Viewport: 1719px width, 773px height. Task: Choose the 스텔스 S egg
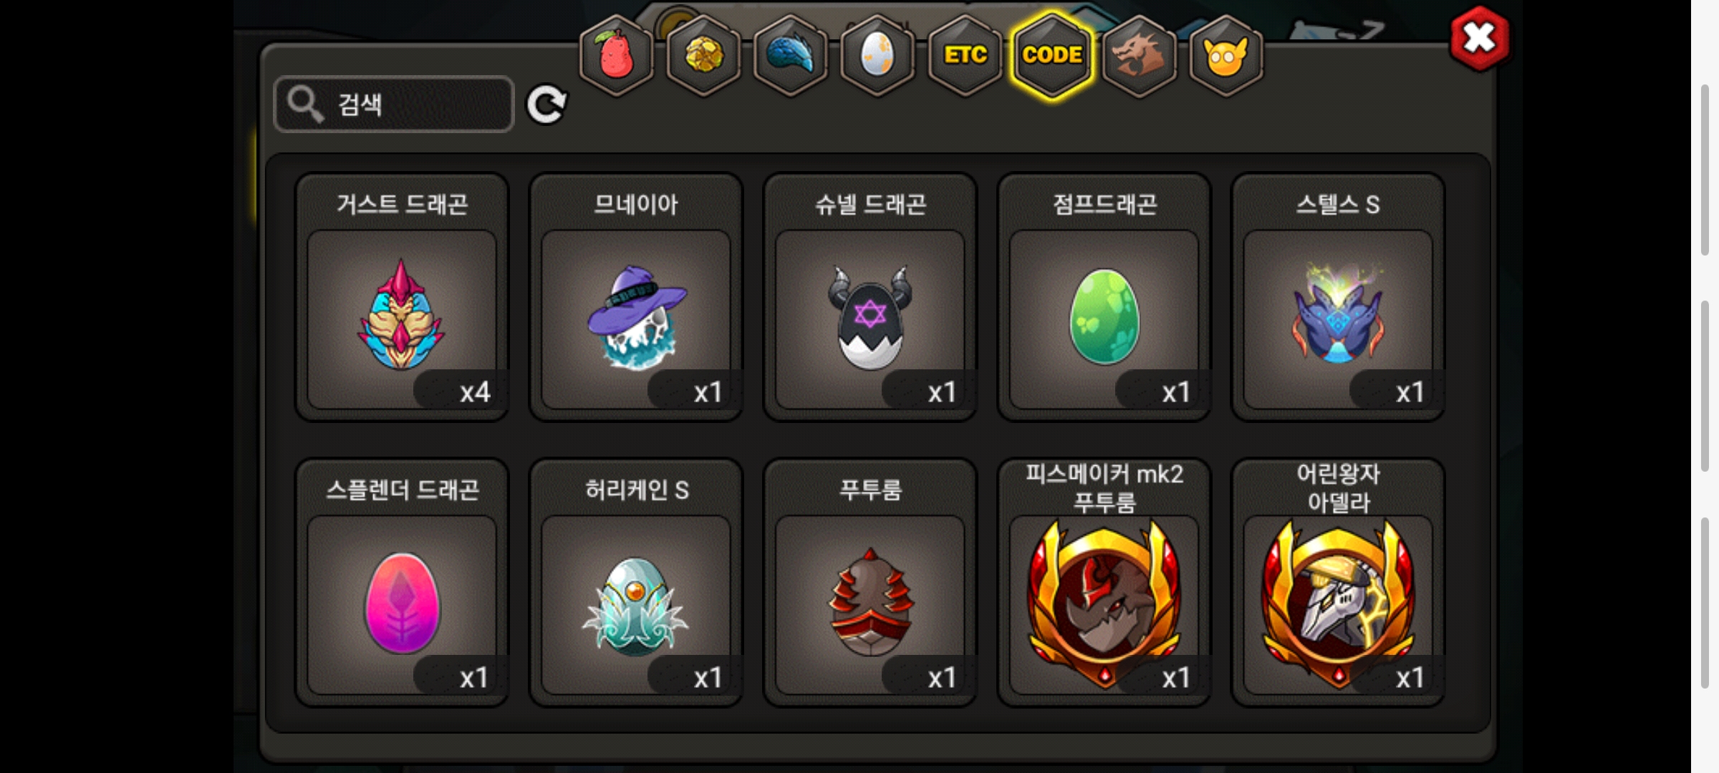click(1338, 297)
